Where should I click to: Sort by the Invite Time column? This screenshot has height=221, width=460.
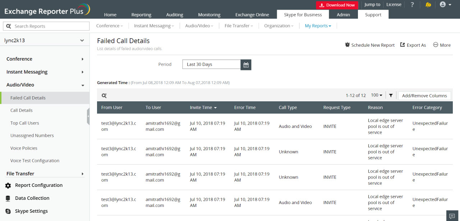click(203, 107)
